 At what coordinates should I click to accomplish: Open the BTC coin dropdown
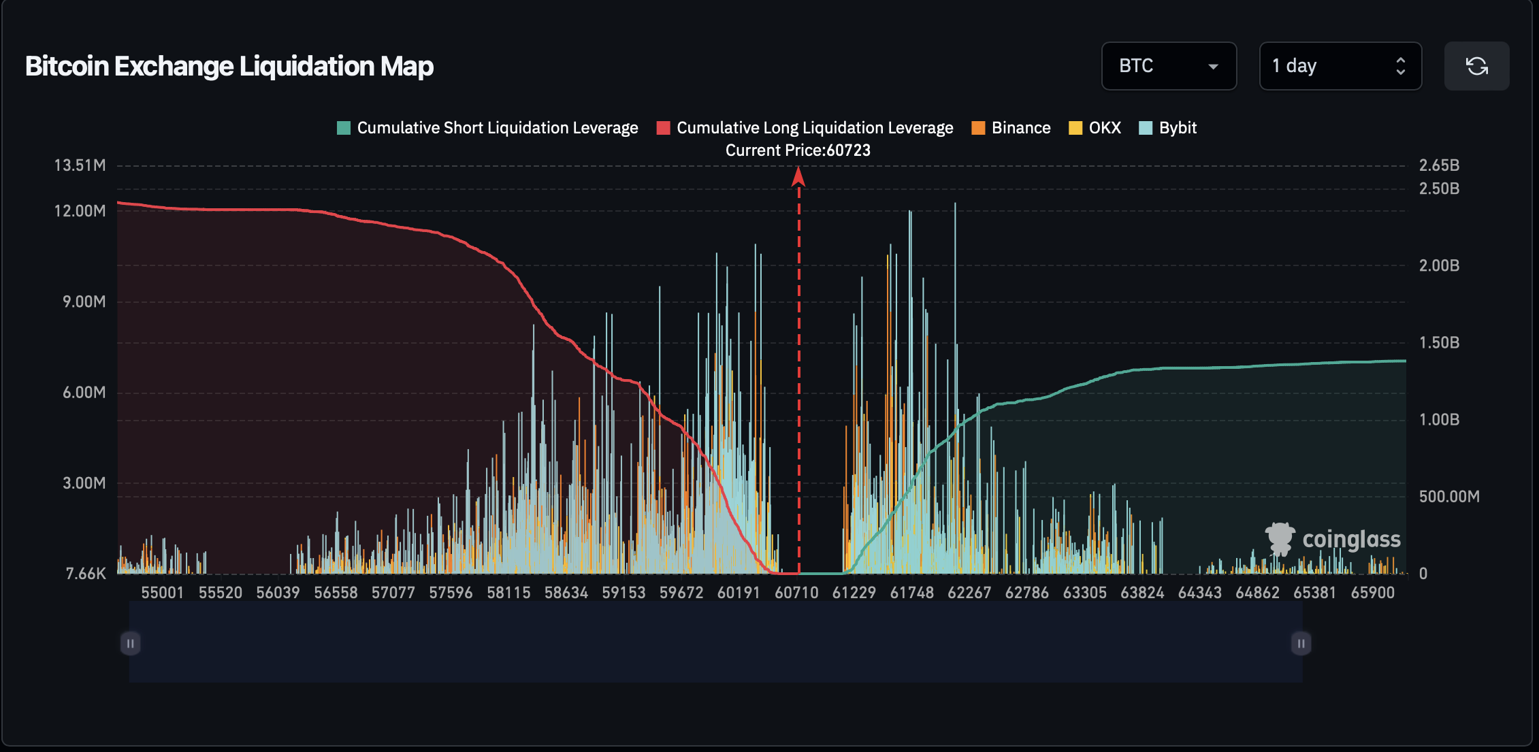coord(1169,66)
